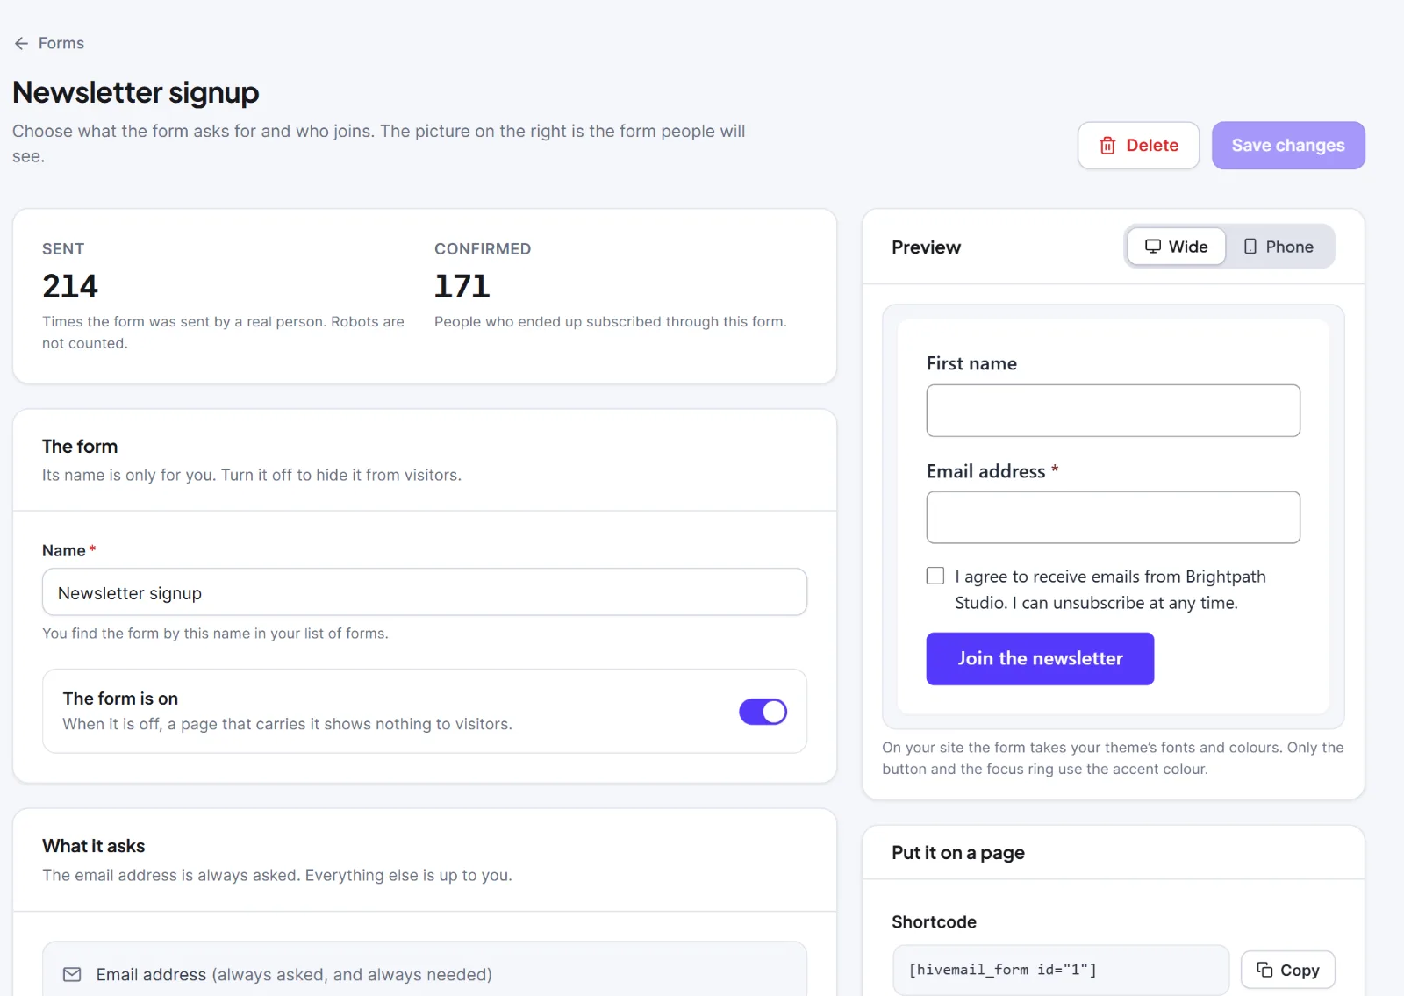Click 'Join the newsletter' preview button
Screen dimensions: 1404x996
pos(1040,659)
